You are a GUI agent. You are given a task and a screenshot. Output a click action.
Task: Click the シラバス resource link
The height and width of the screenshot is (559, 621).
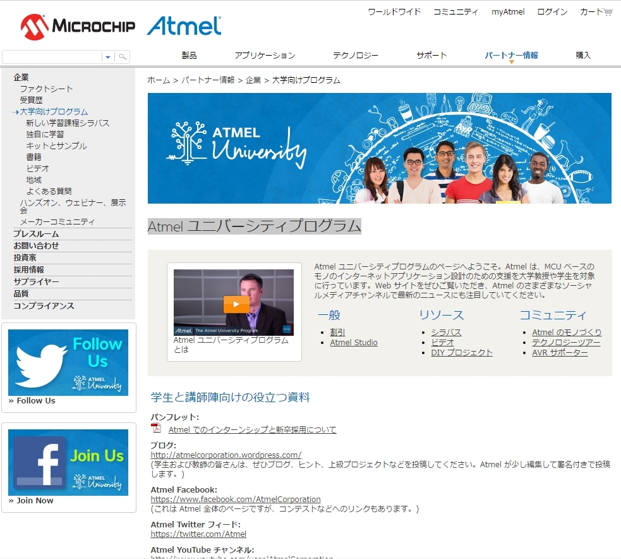click(x=447, y=333)
